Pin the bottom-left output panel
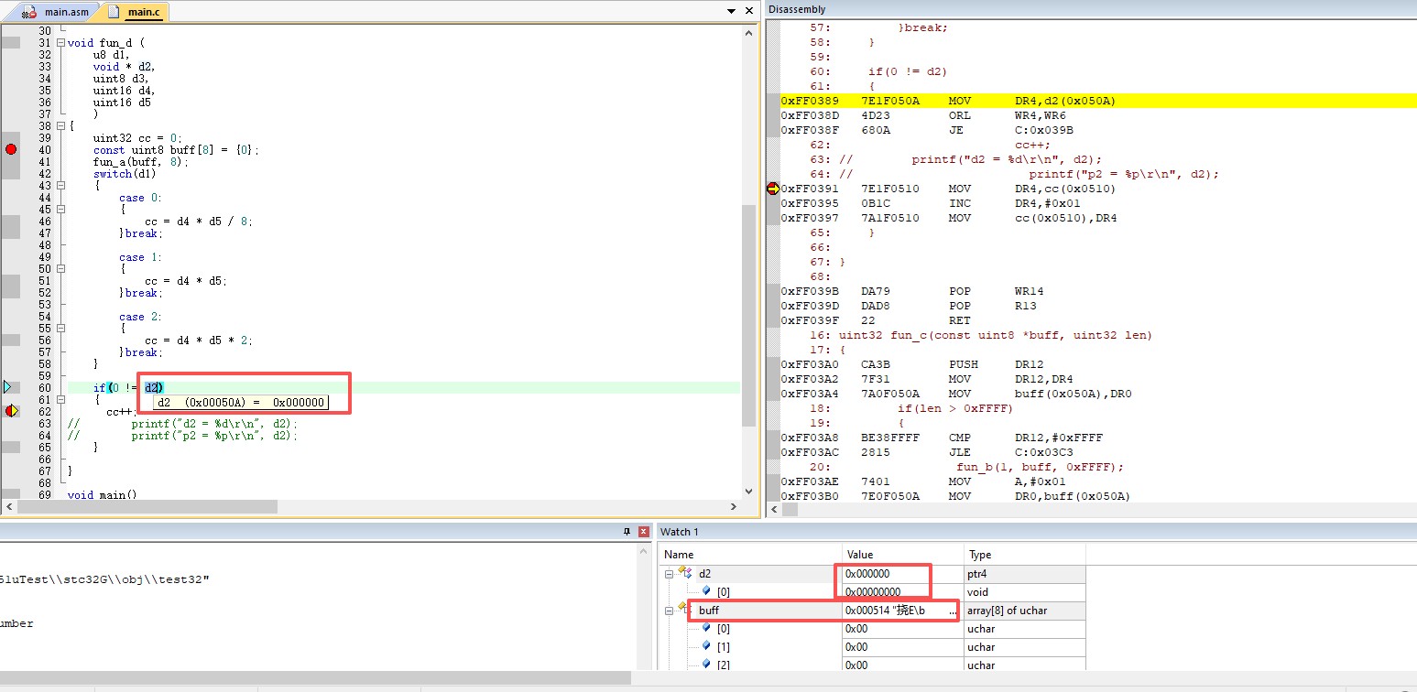Image resolution: width=1417 pixels, height=692 pixels. [x=627, y=532]
